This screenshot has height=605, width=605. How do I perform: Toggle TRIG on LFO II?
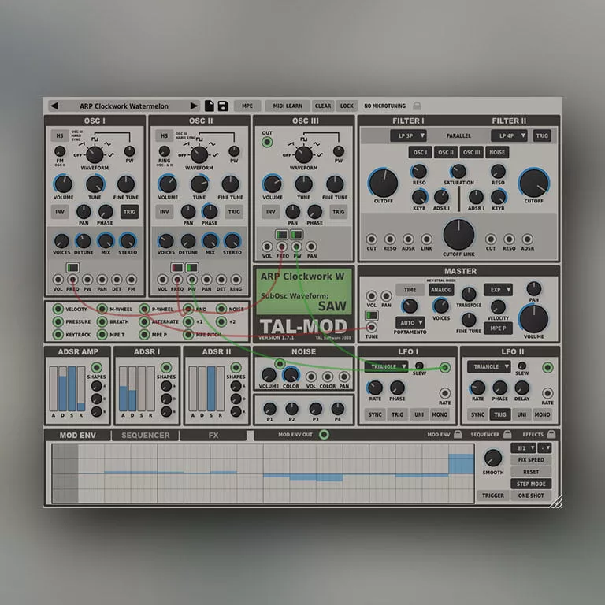pyautogui.click(x=499, y=414)
